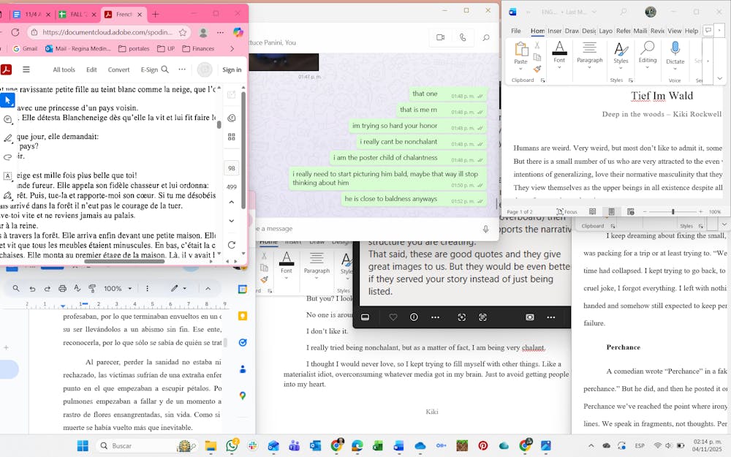731x457 pixels.
Task: Click the Sign in button in Acrobat
Action: point(232,69)
